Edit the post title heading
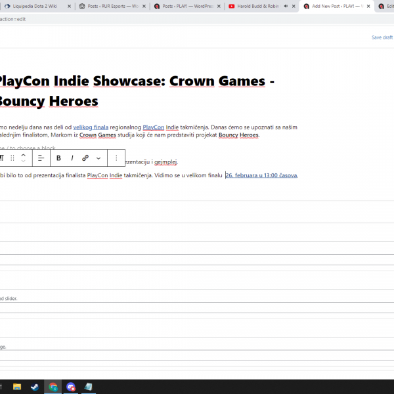 pos(137,91)
